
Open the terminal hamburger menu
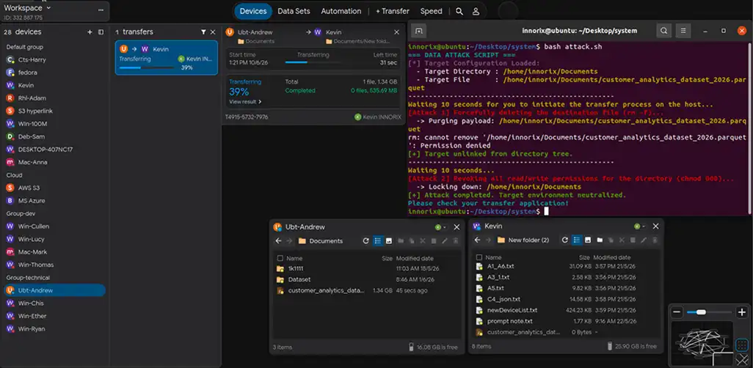683,31
